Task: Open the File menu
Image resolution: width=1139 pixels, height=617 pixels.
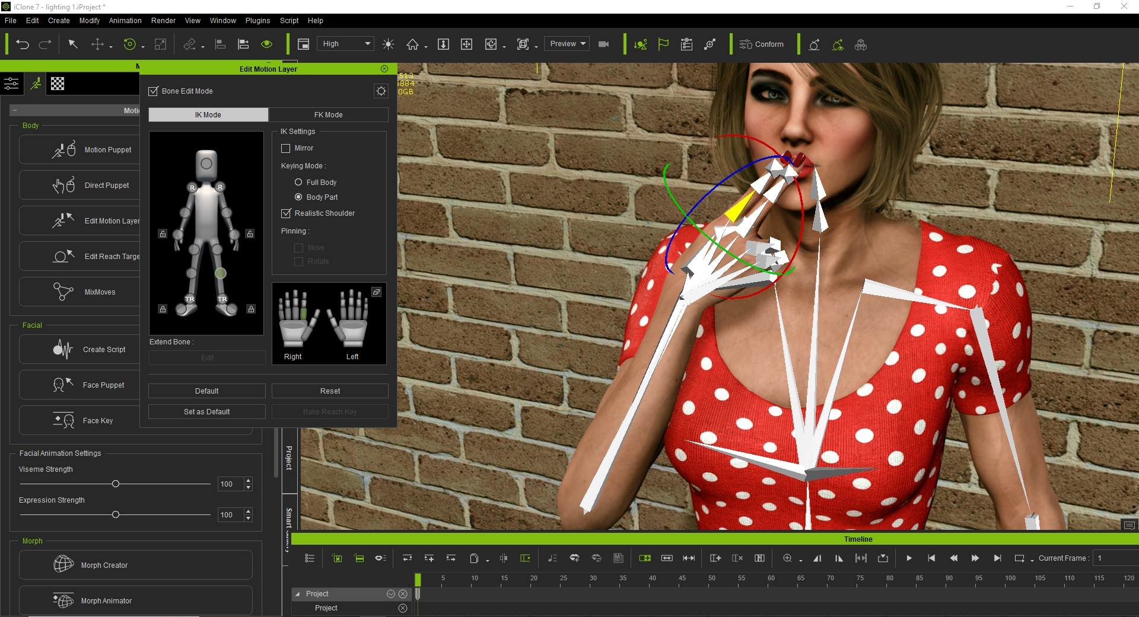Action: tap(11, 20)
